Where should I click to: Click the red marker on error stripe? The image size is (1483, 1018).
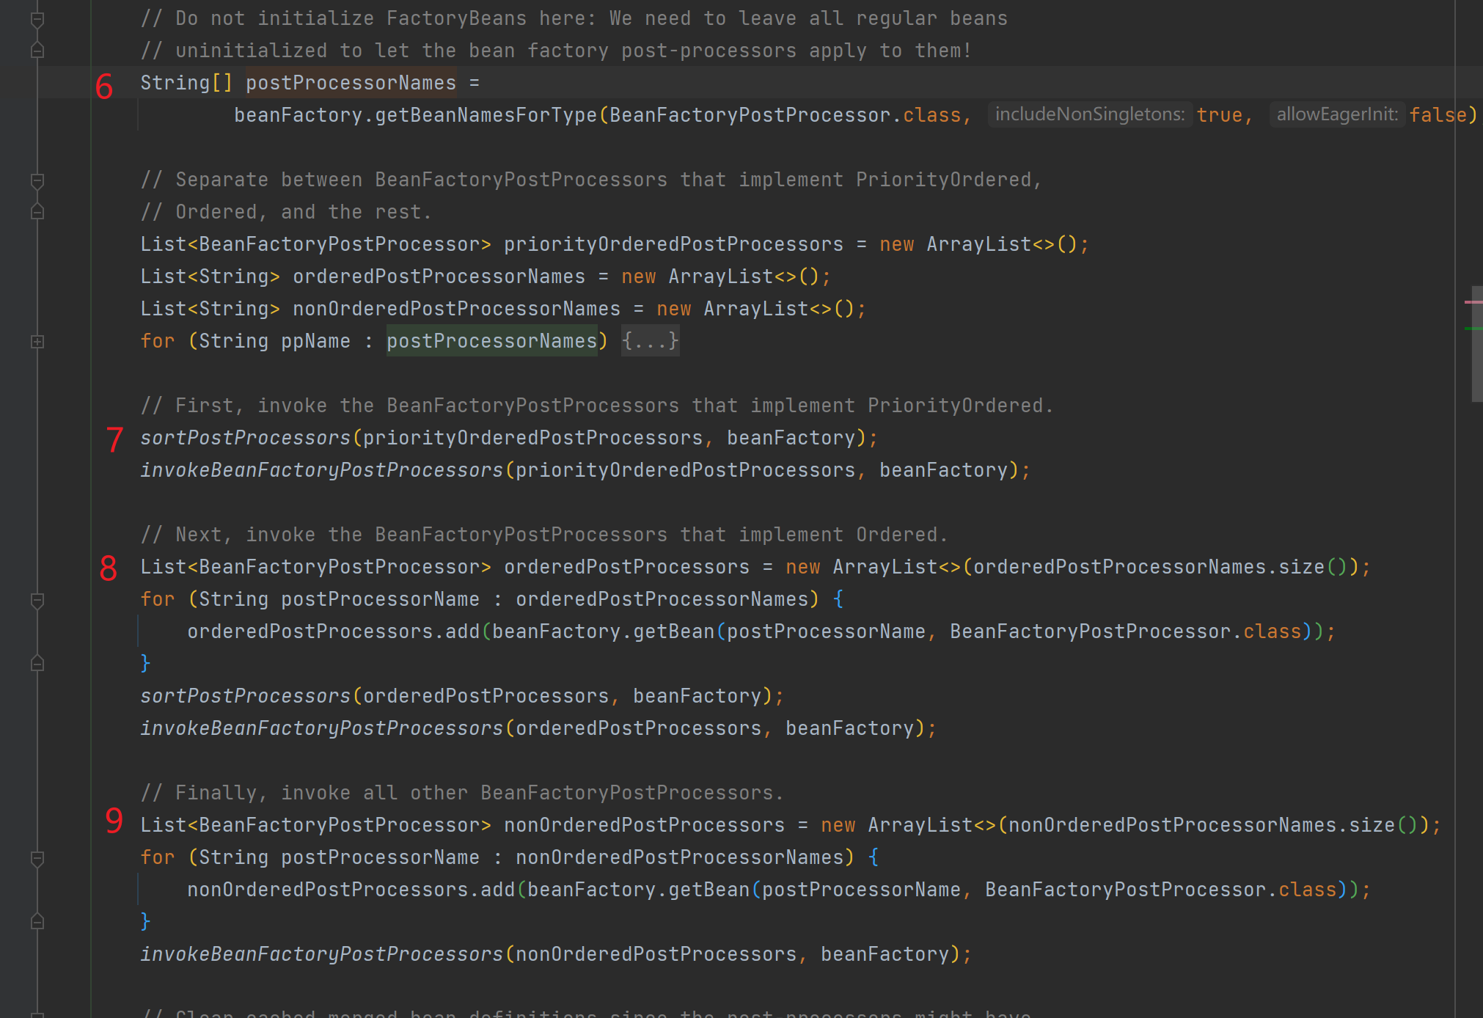pyautogui.click(x=1473, y=301)
